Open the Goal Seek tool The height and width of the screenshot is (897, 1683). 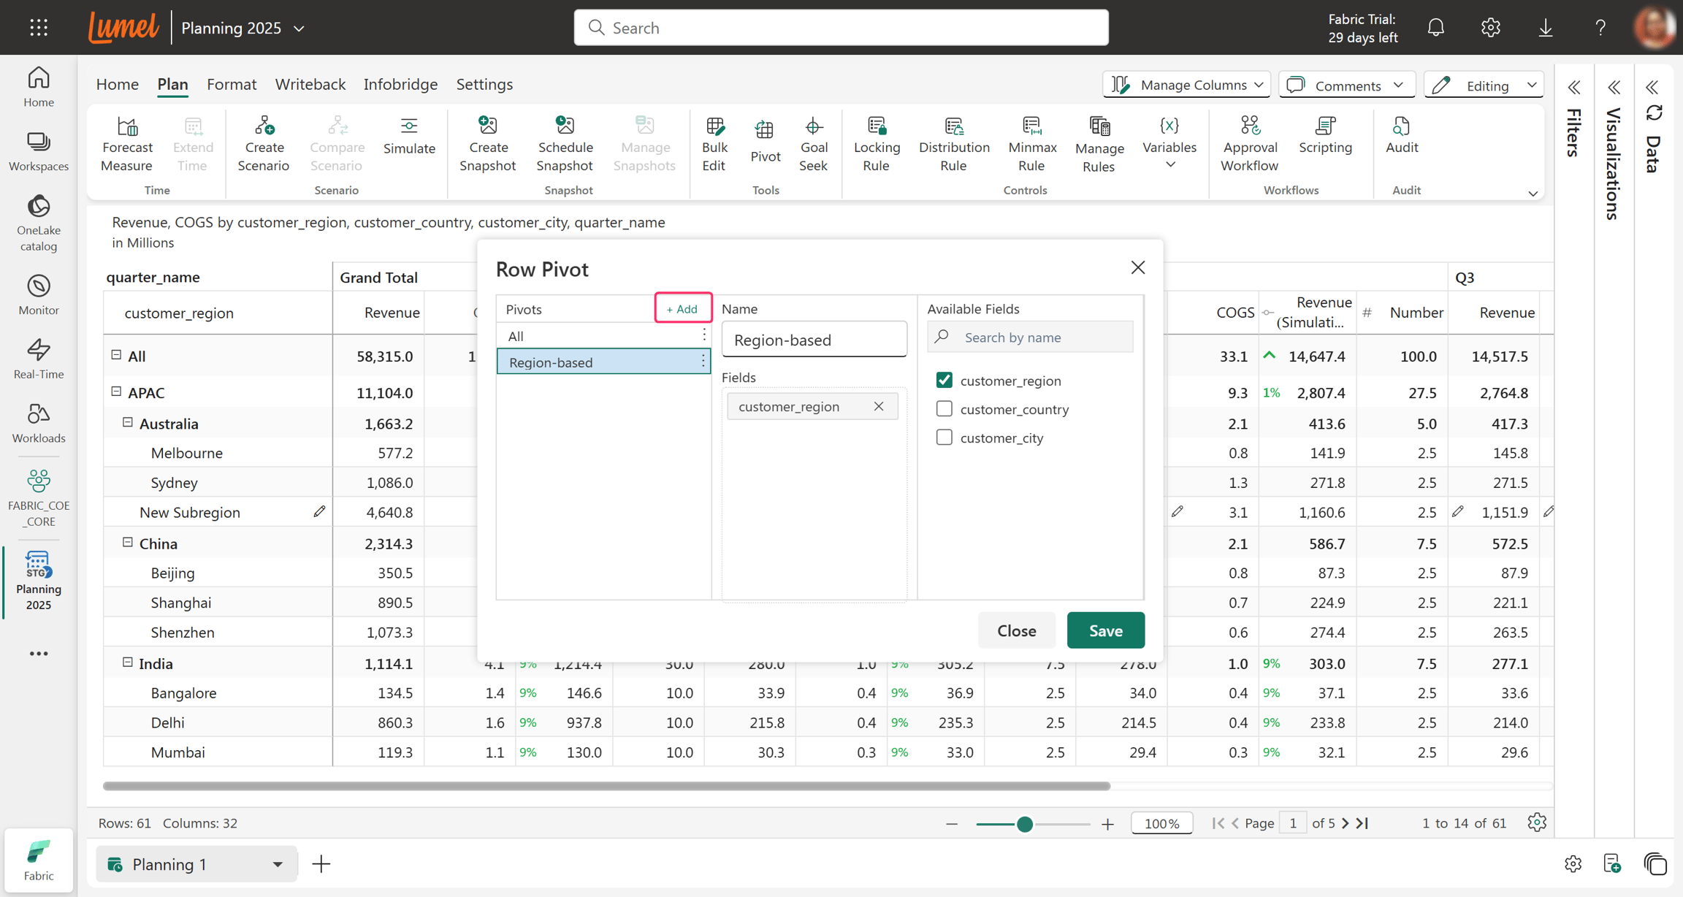[813, 144]
